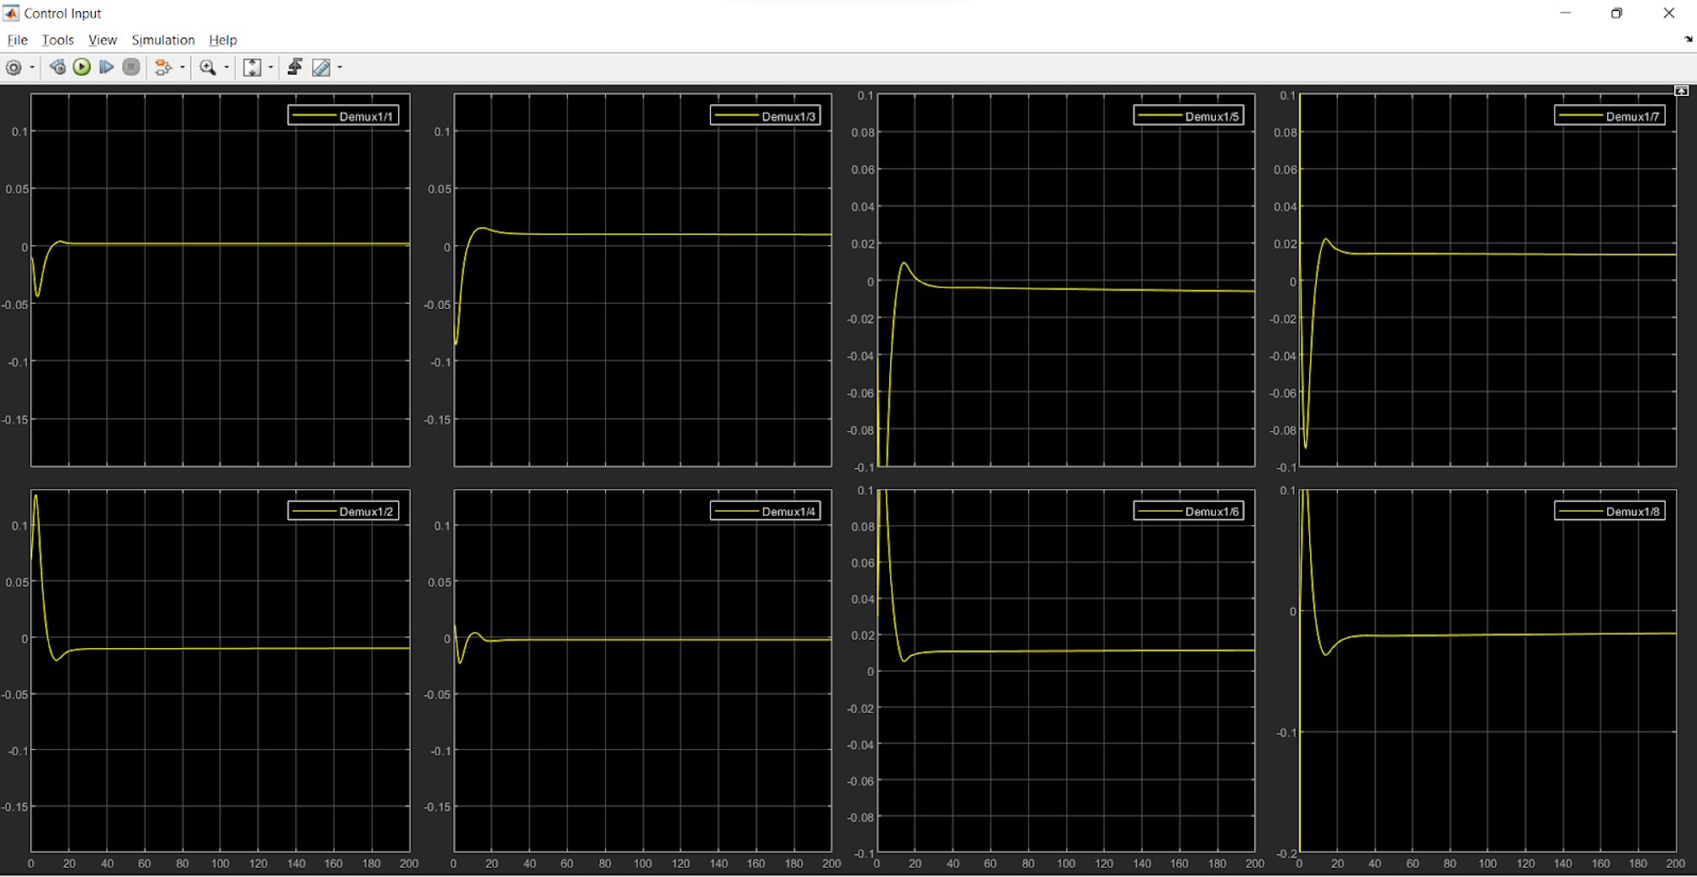This screenshot has height=877, width=1697.
Task: Click the grayed Stop simulation button
Action: click(131, 68)
